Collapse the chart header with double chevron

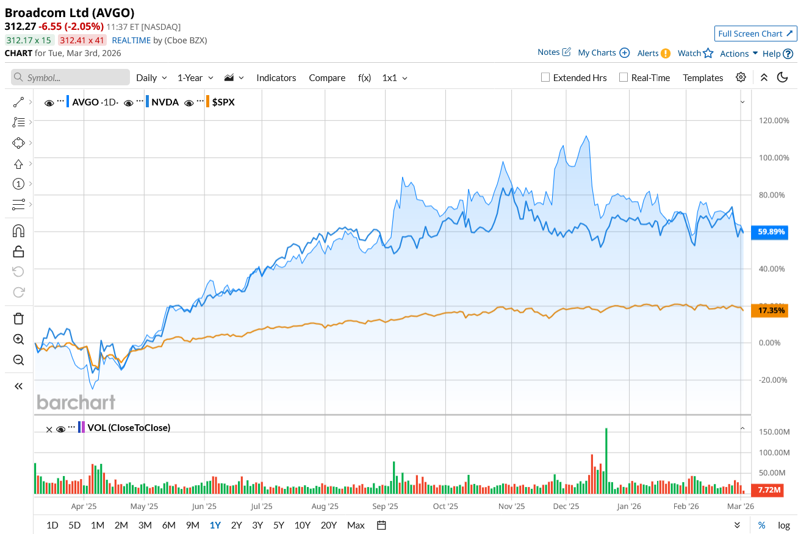click(x=764, y=77)
